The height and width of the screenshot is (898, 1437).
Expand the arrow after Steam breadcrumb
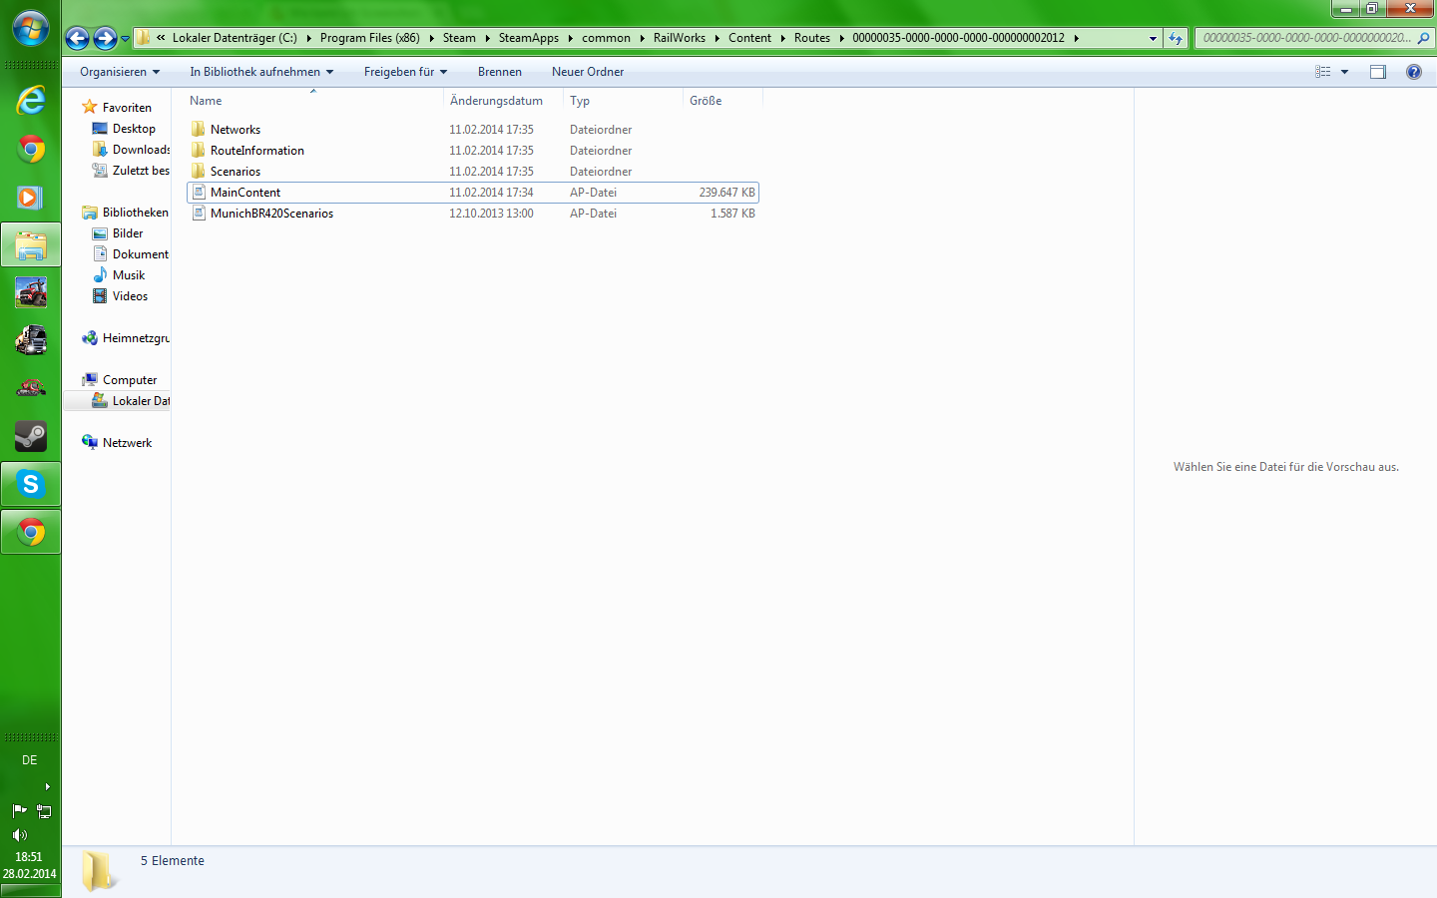(x=487, y=38)
